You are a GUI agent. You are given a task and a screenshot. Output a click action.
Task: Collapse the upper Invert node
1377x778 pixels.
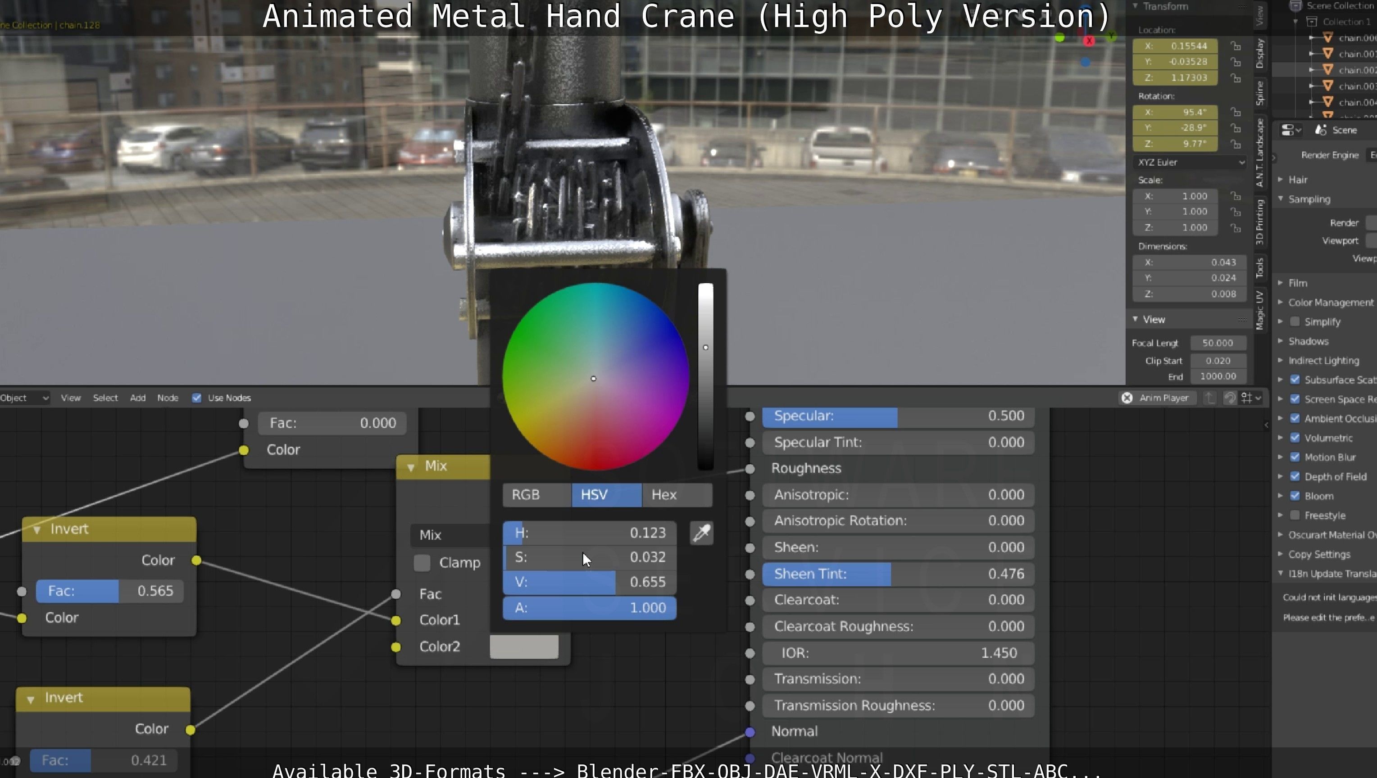tap(37, 529)
